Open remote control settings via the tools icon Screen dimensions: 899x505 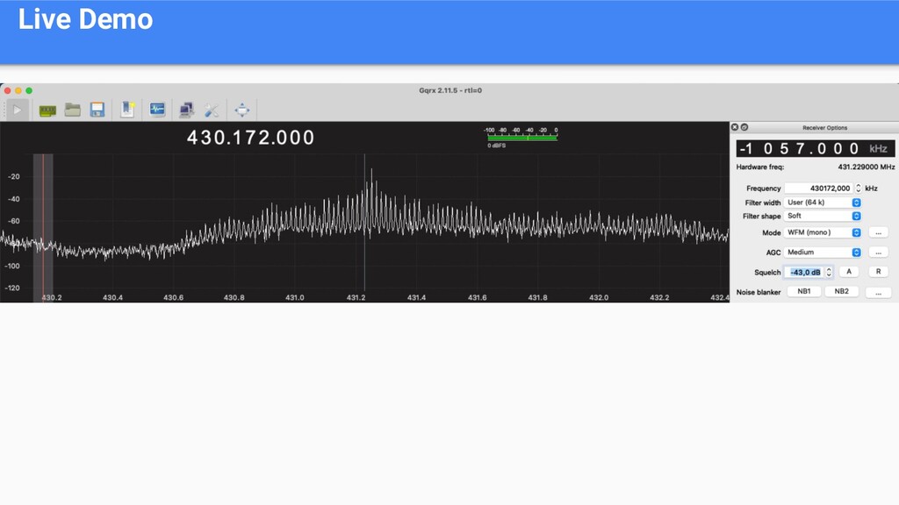tap(212, 110)
